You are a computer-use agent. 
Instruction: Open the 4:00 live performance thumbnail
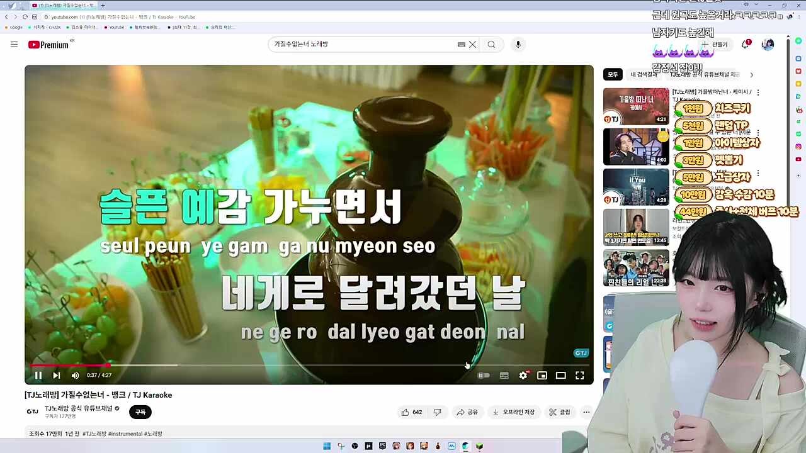(636, 147)
